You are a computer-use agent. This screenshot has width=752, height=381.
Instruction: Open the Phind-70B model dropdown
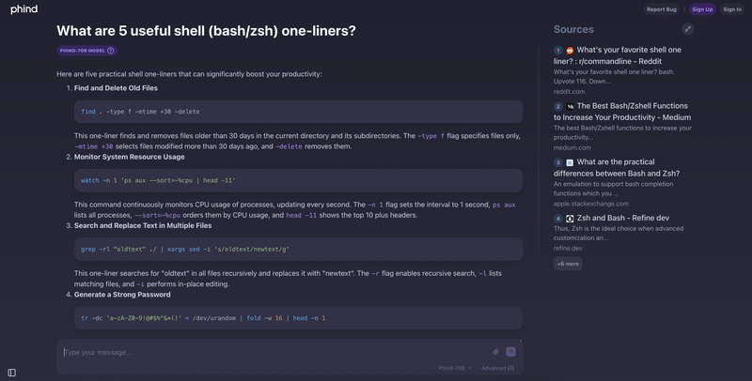coord(455,368)
